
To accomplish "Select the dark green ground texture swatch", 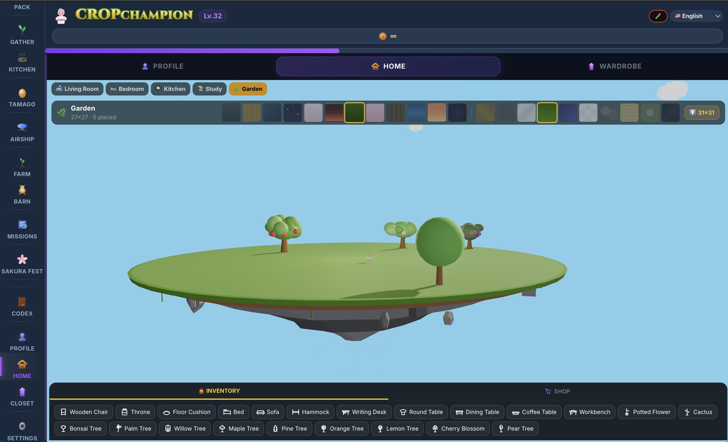I will (x=355, y=113).
